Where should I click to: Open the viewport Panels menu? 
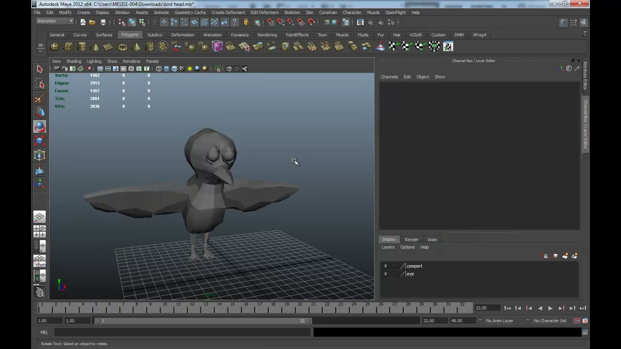(x=152, y=62)
